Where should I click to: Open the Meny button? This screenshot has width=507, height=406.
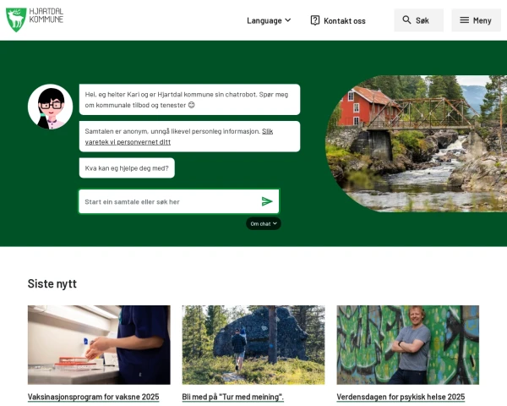tap(476, 20)
